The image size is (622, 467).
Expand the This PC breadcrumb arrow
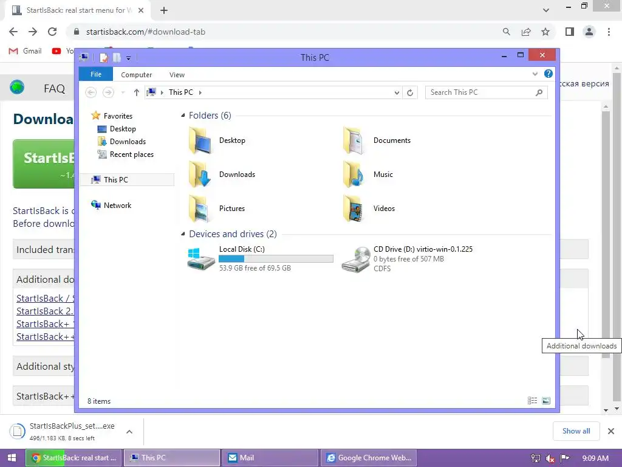coord(200,92)
